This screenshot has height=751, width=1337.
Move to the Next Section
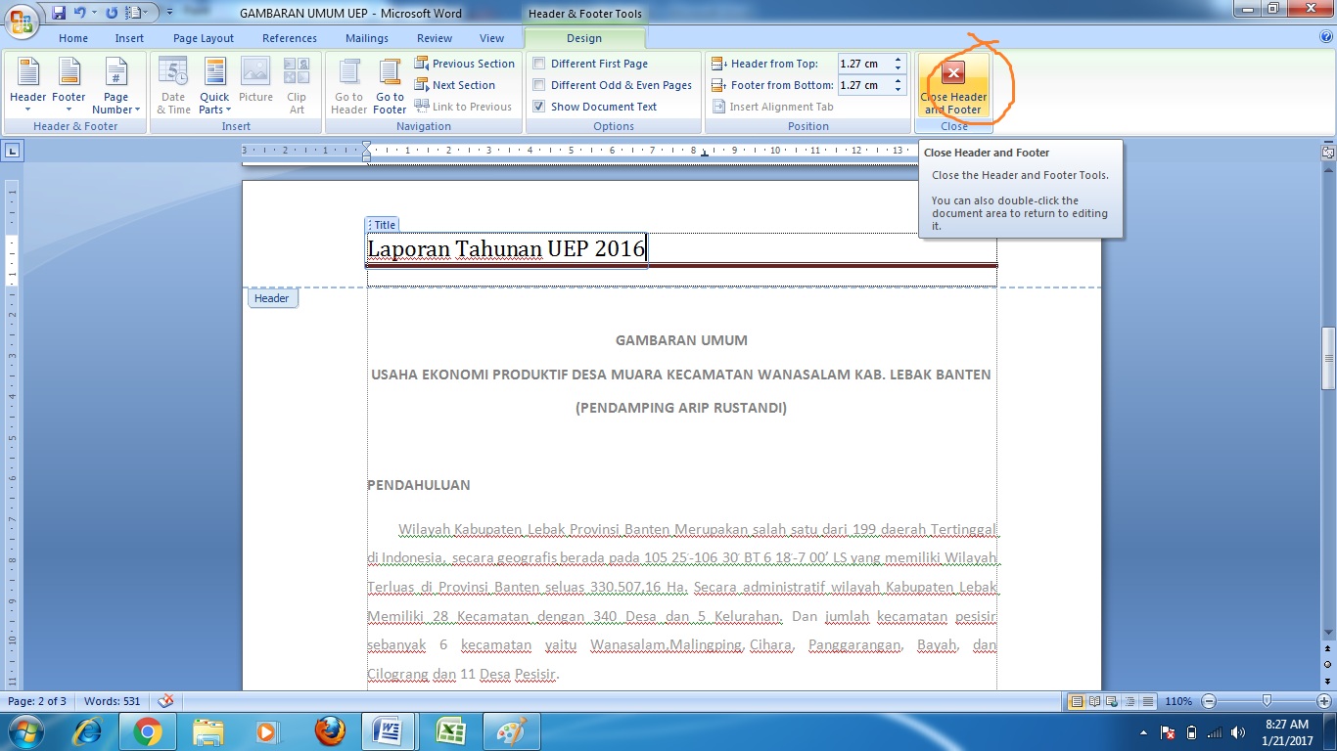point(457,84)
